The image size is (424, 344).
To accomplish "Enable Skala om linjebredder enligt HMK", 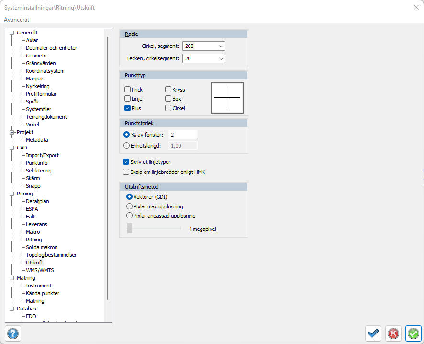I will 126,172.
